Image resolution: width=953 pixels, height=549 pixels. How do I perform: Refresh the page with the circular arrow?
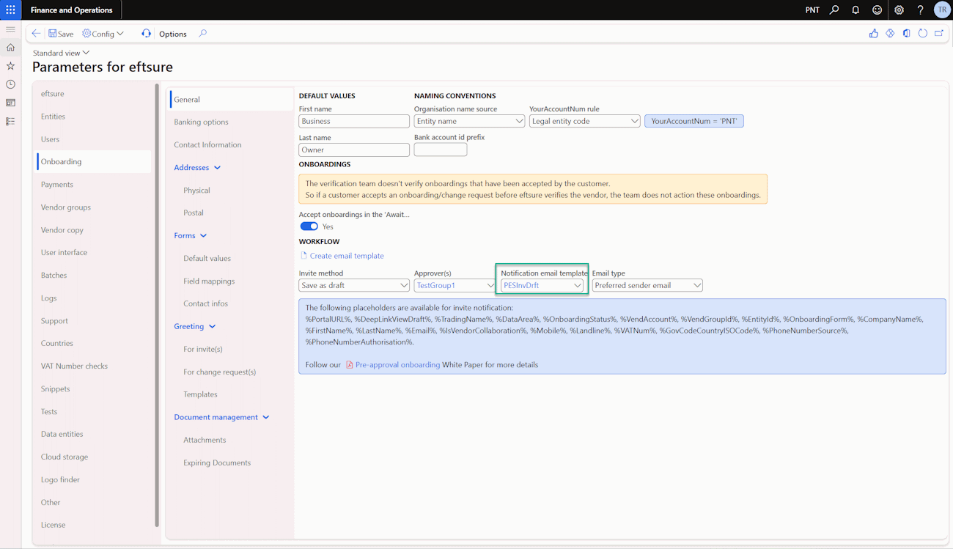(x=922, y=34)
